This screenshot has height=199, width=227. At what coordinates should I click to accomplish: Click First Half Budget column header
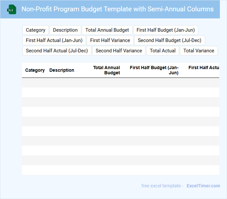(x=154, y=70)
